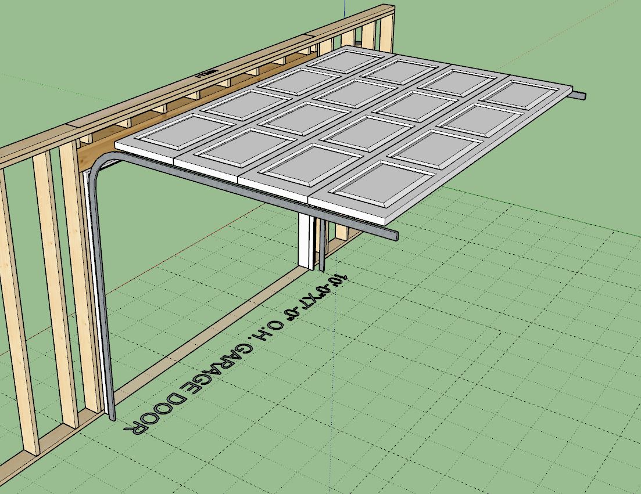Select the wall label text on top plate

coord(206,72)
